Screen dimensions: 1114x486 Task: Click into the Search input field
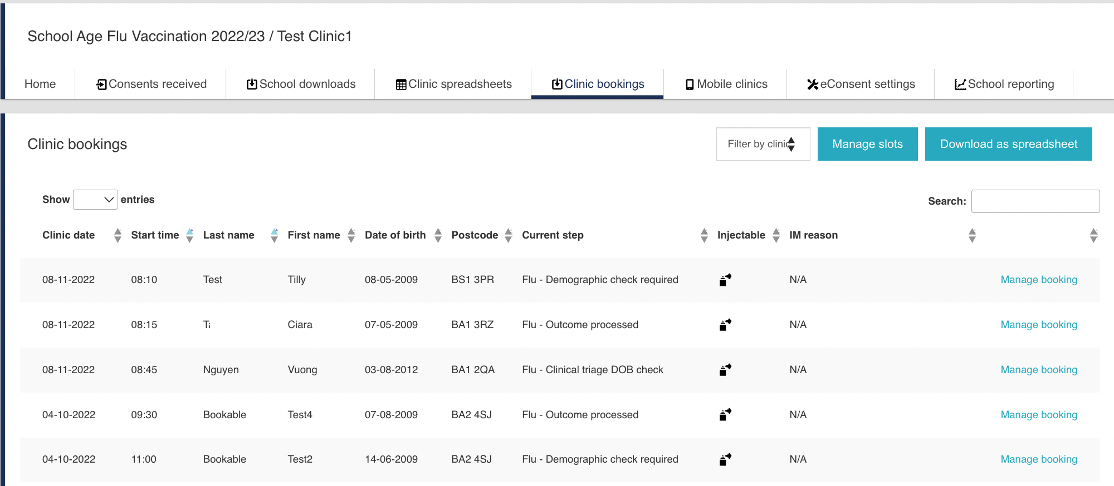(1035, 201)
